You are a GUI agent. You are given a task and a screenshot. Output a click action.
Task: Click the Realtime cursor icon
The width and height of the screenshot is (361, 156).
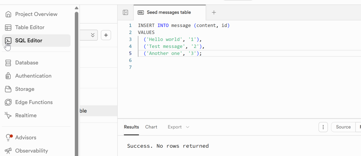[x=8, y=115]
